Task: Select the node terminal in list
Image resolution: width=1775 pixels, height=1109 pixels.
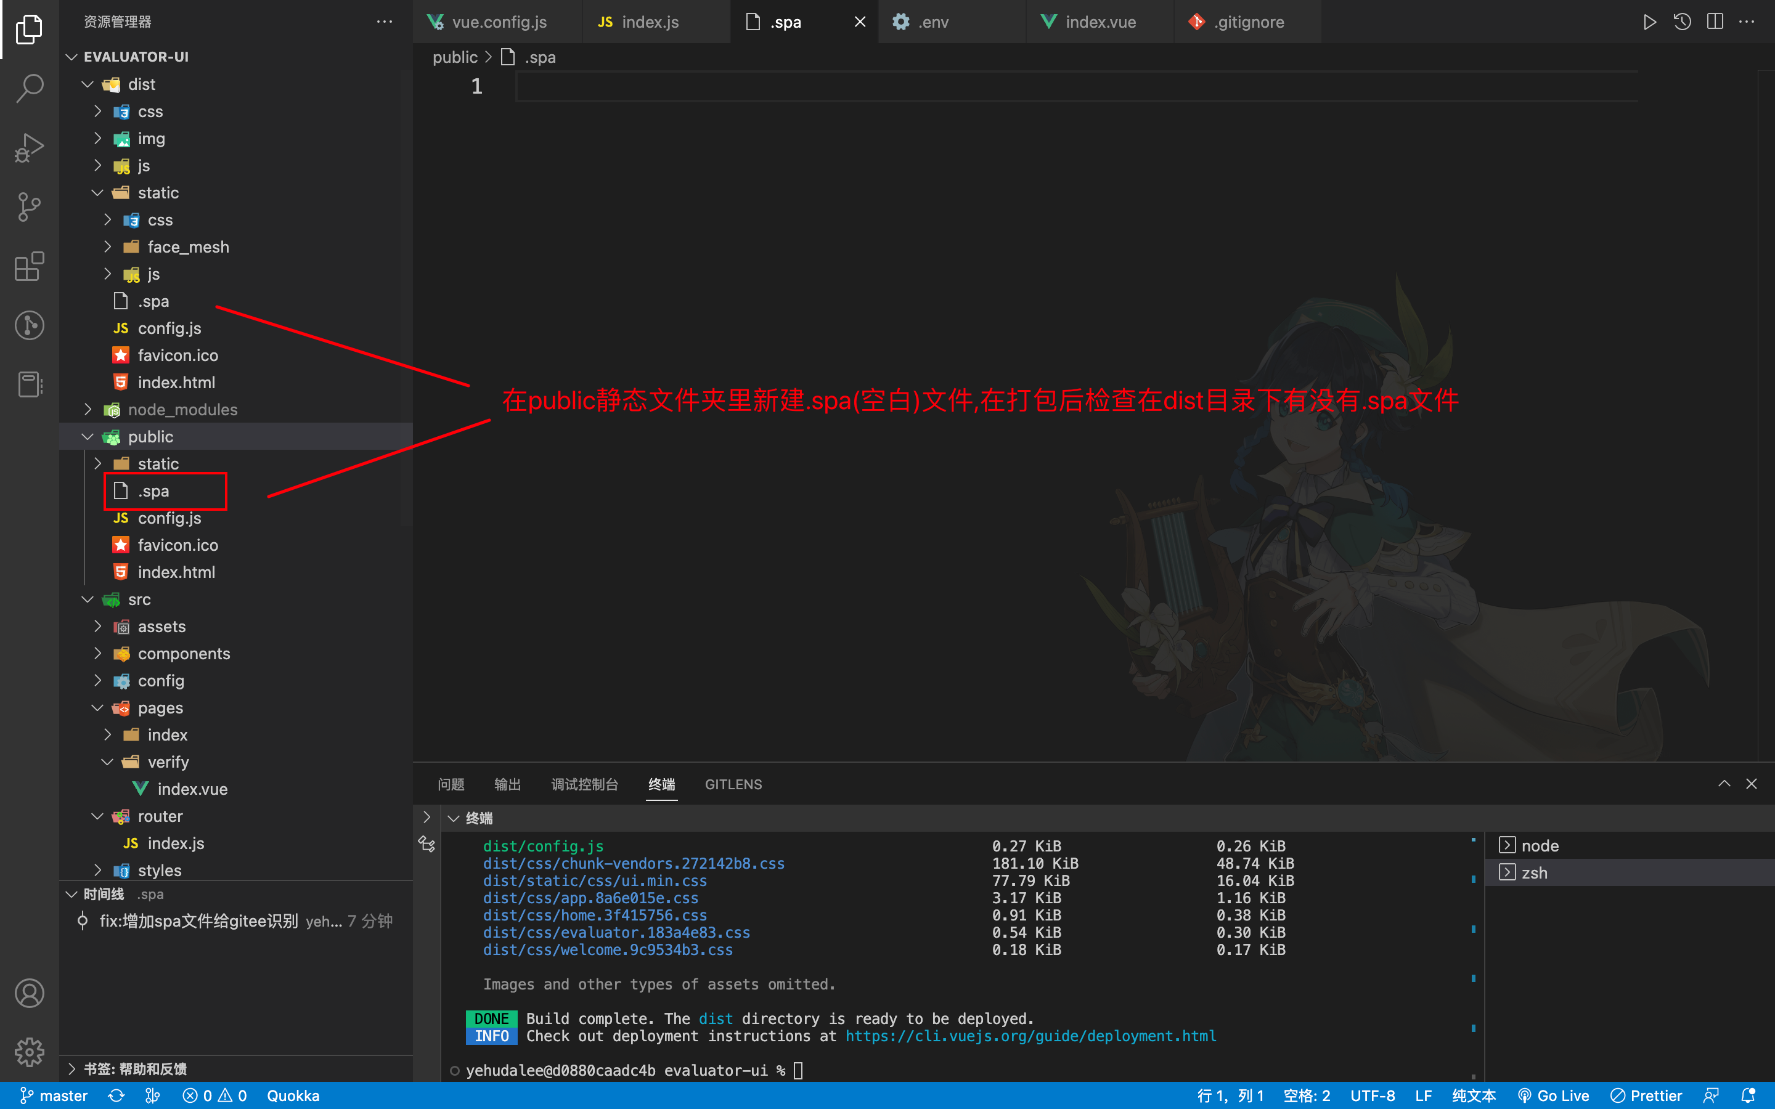Action: pos(1539,845)
